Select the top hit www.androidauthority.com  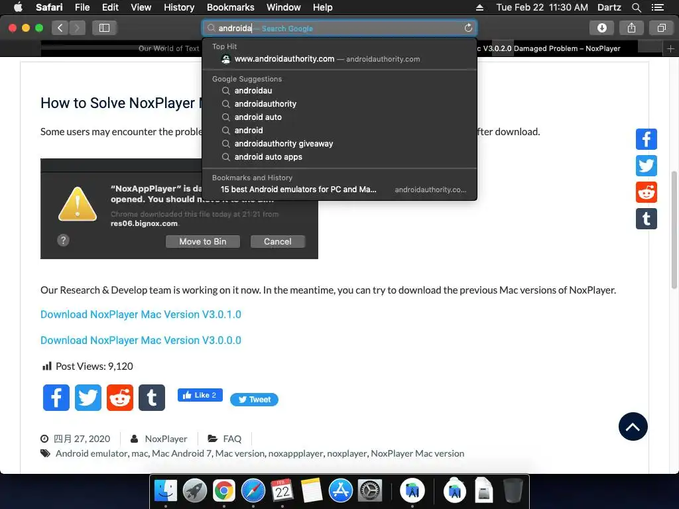coord(339,59)
